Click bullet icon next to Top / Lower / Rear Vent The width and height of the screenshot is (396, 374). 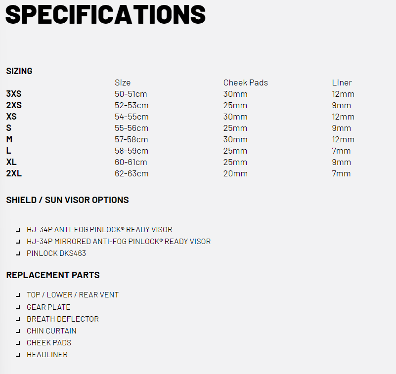(x=18, y=295)
